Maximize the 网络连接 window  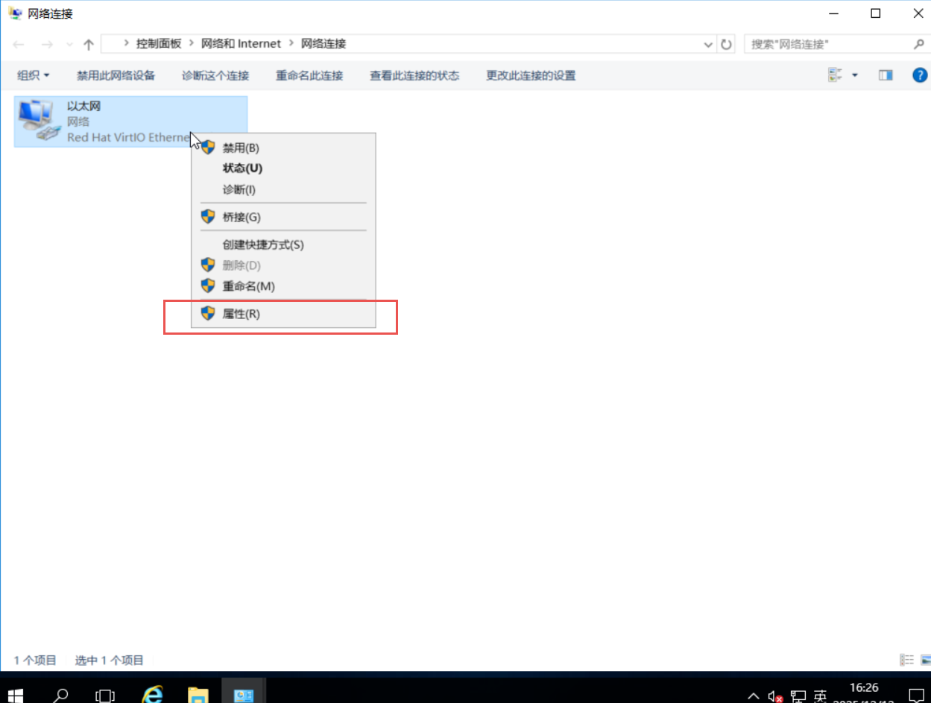coord(876,13)
